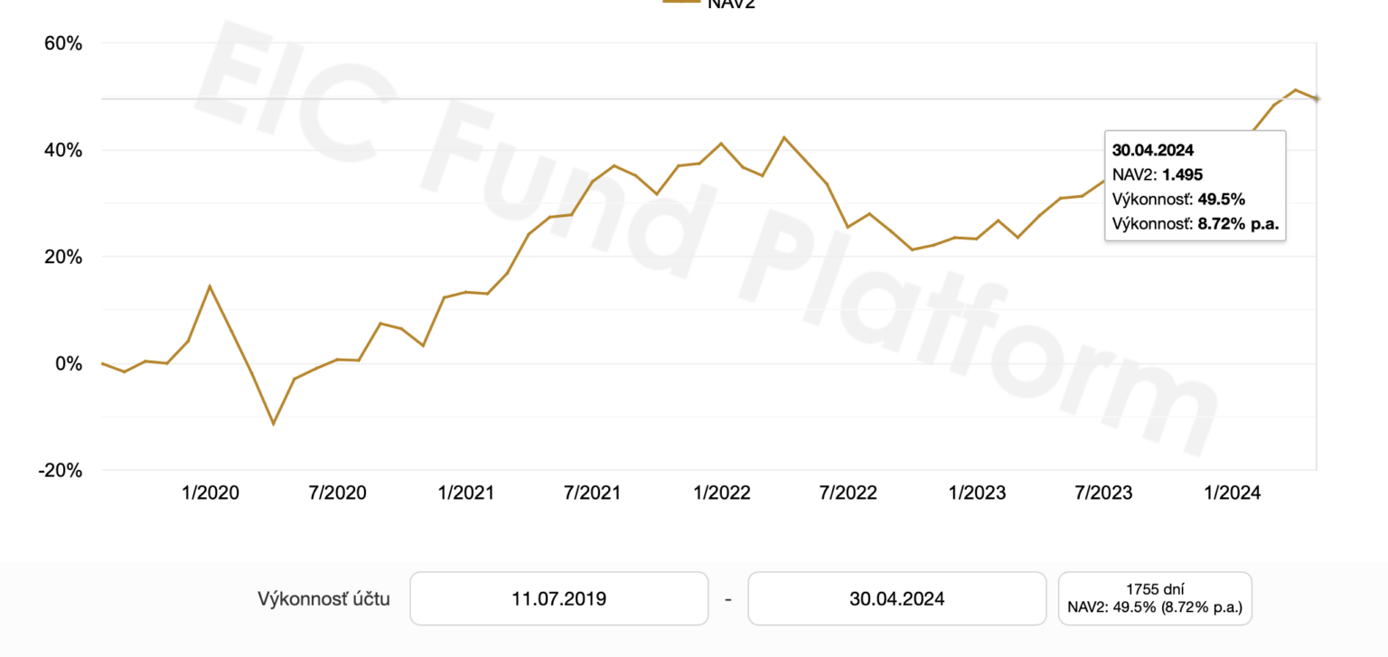
Task: Click the Výkonnosť účtu label
Action: [x=324, y=598]
